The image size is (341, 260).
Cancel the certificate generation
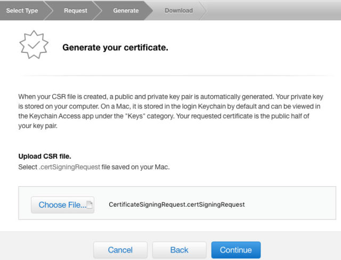tap(120, 250)
